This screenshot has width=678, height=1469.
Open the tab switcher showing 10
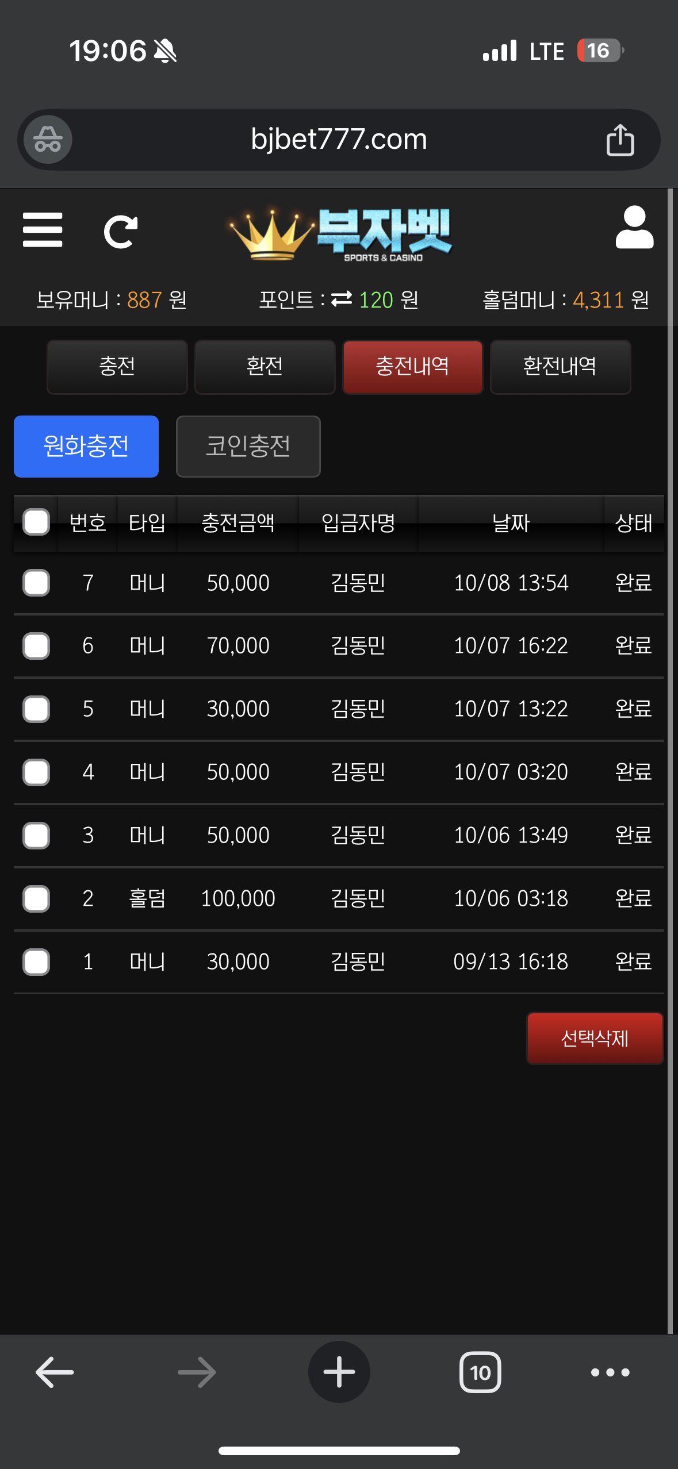point(480,1372)
